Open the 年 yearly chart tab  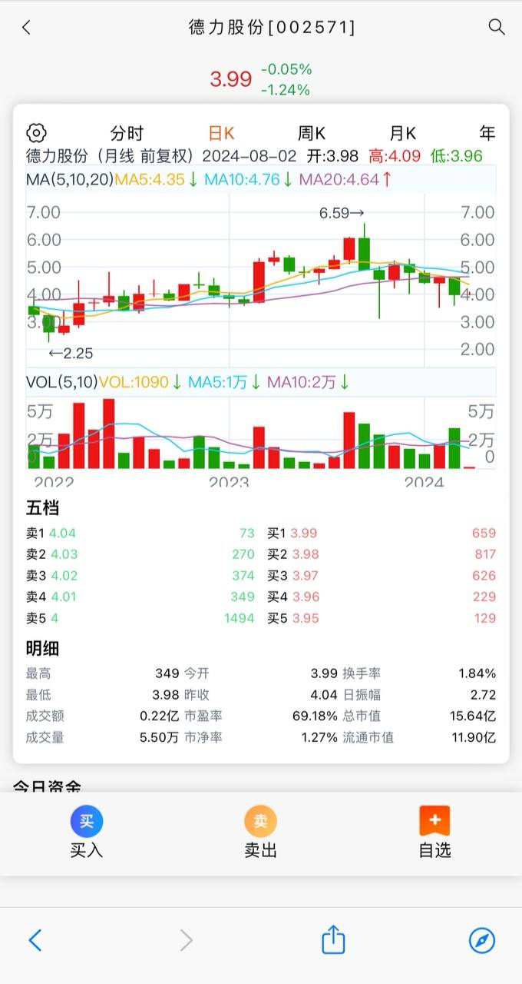pos(487,134)
